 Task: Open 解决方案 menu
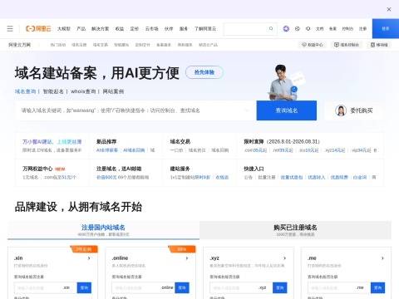(101, 28)
